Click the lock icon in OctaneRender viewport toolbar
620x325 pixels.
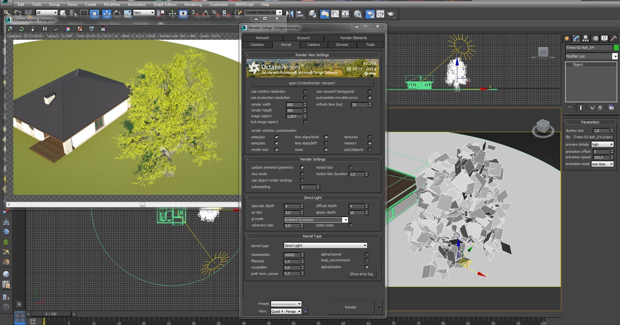[x=33, y=29]
